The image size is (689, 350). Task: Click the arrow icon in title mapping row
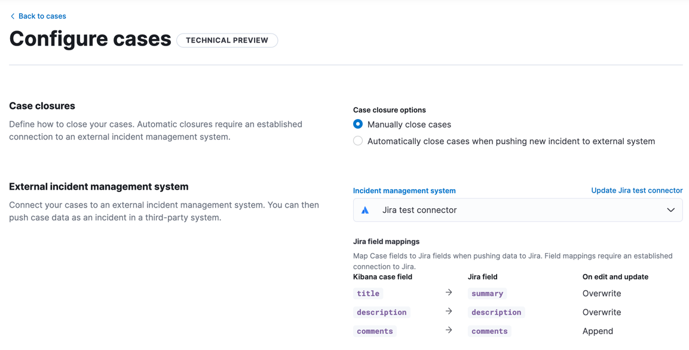click(x=449, y=293)
